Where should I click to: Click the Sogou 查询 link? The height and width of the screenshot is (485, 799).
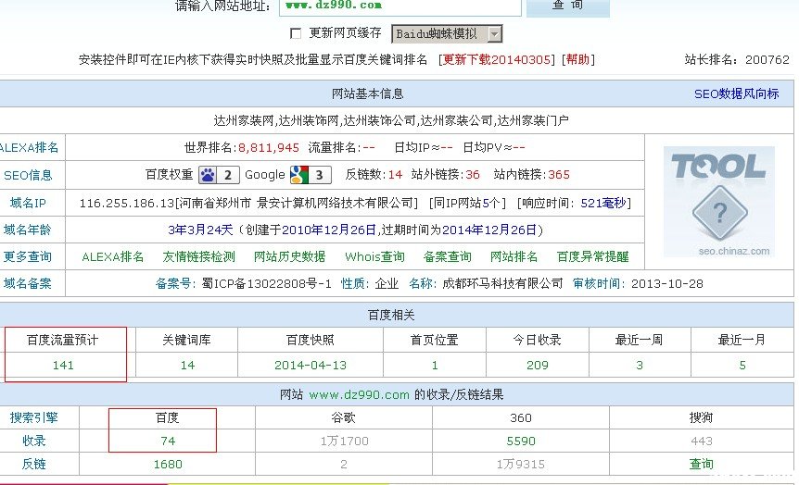tap(701, 464)
